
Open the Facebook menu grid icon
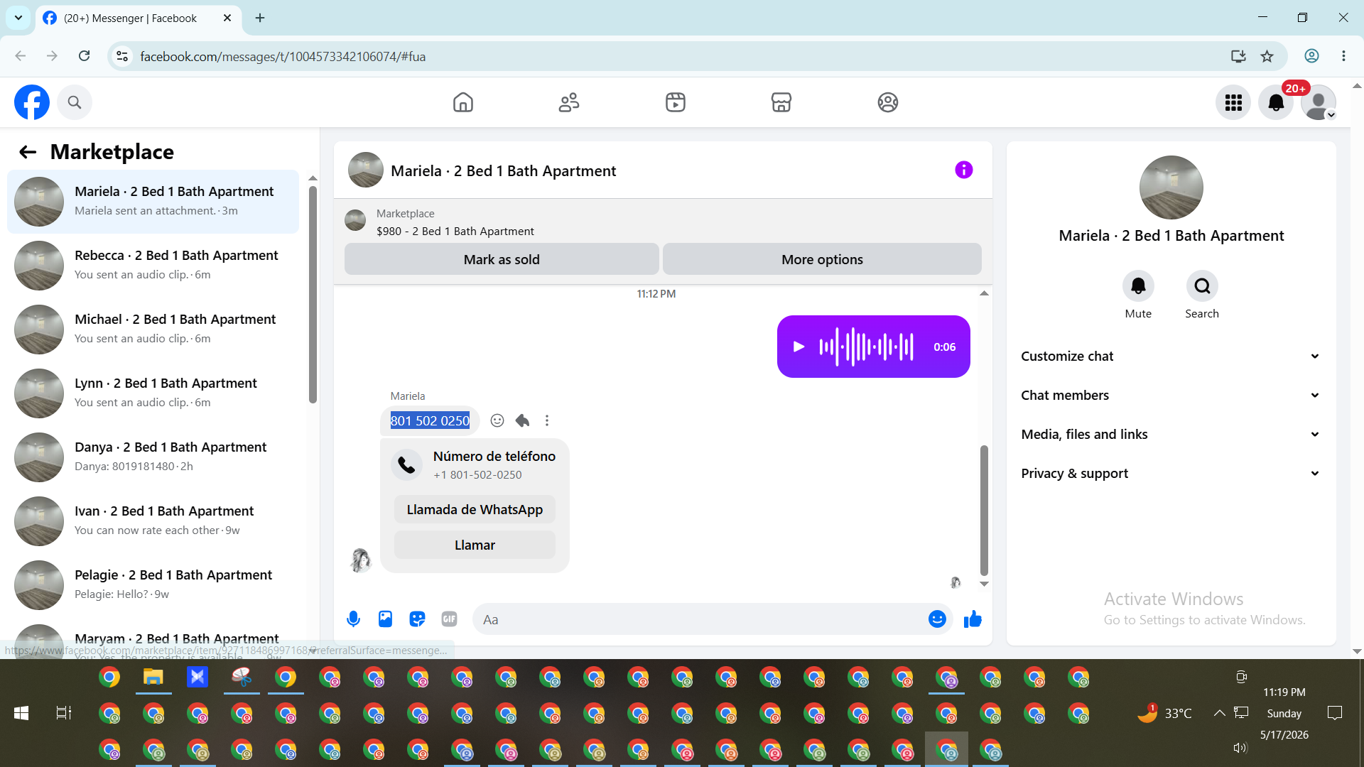tap(1233, 102)
